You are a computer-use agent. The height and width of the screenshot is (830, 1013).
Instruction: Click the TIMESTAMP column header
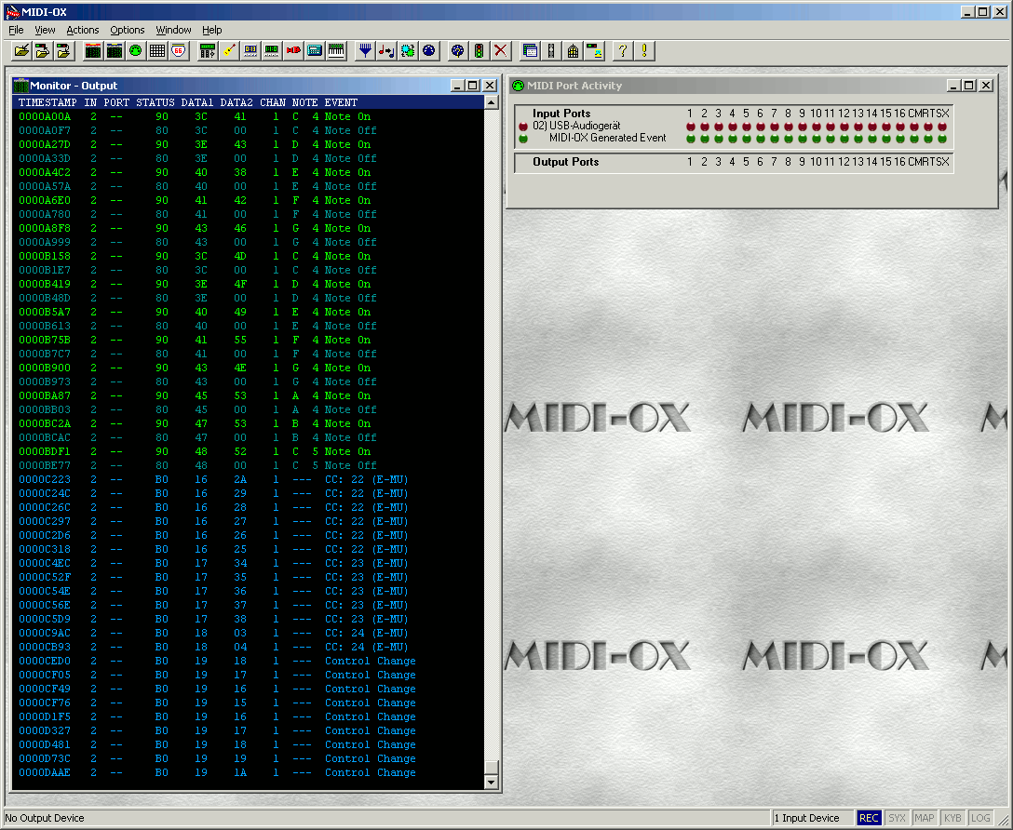(x=47, y=102)
